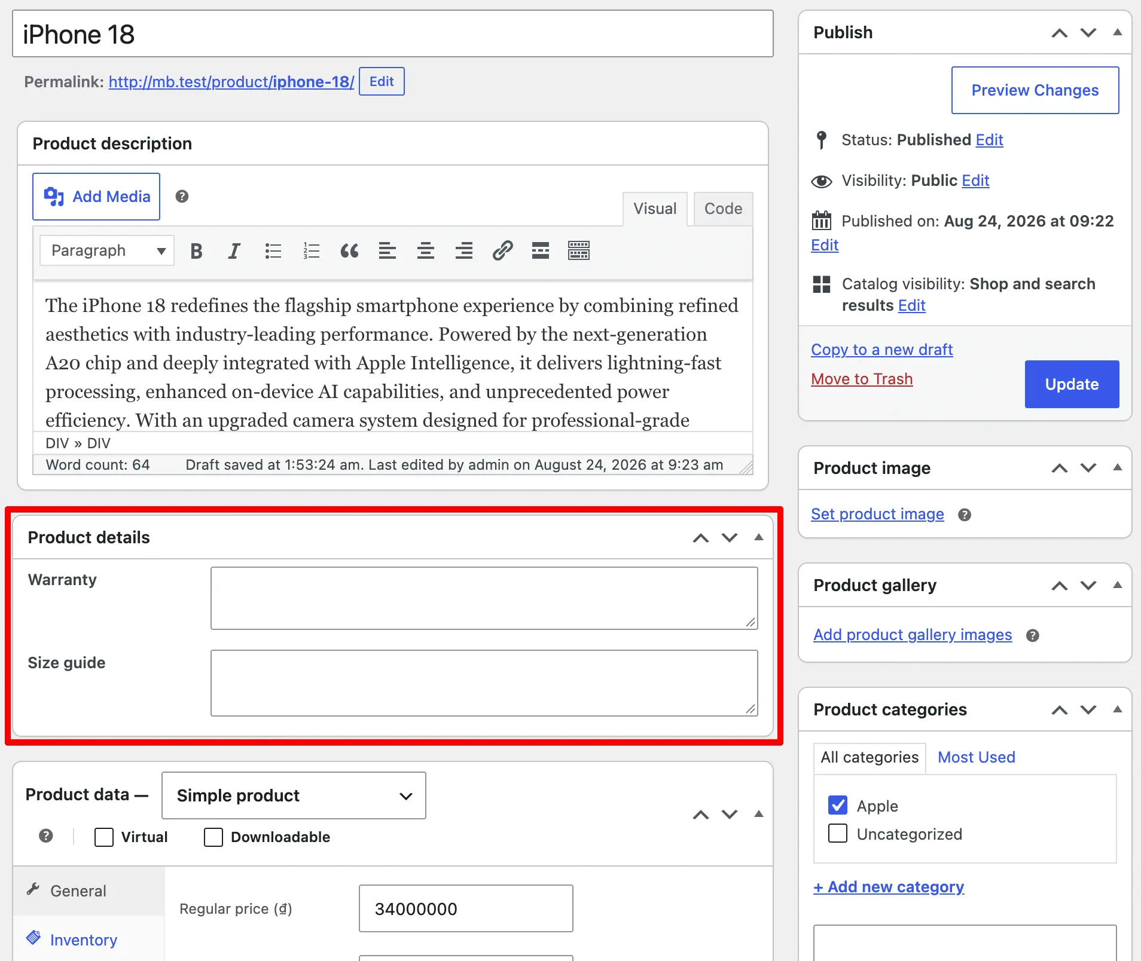Click into the Warranty text area

484,598
